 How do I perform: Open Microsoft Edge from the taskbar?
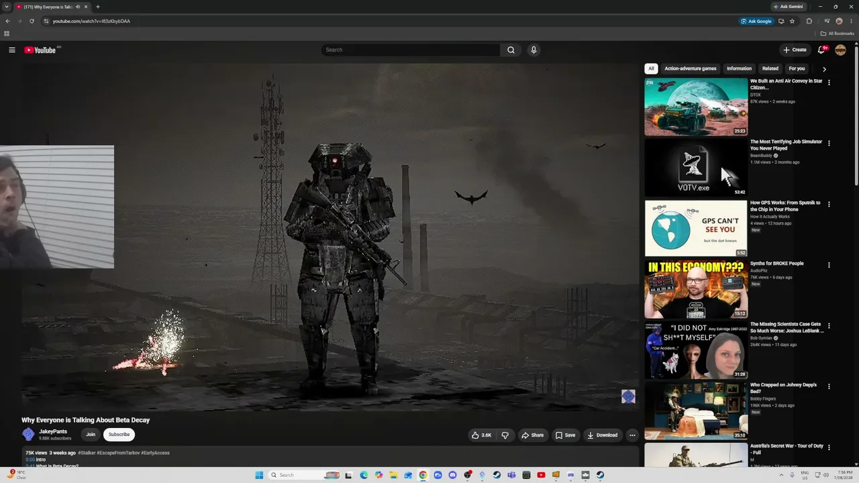click(x=364, y=475)
